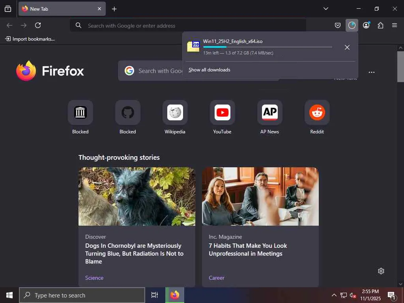Click the page vertical scrollbar thumb
The width and height of the screenshot is (404, 303).
tap(400, 66)
